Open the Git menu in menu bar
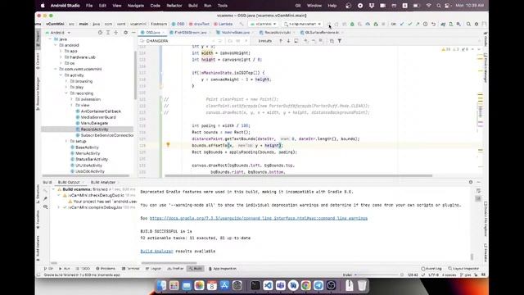The image size is (524, 295). [298, 6]
